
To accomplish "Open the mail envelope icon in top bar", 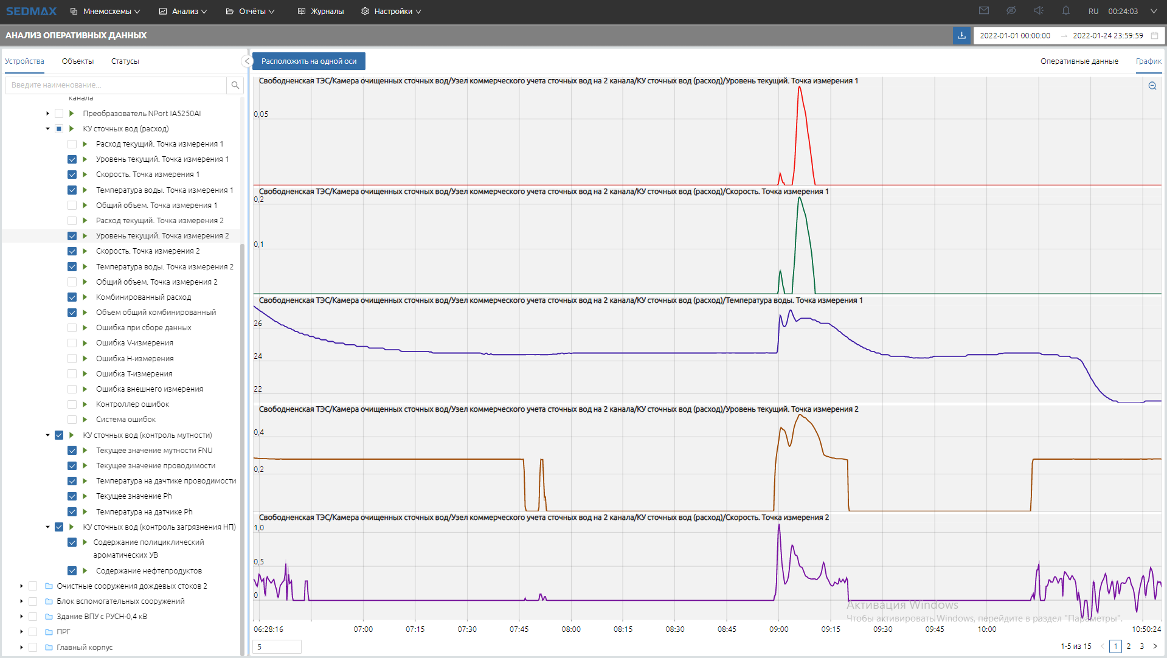I will [x=984, y=11].
